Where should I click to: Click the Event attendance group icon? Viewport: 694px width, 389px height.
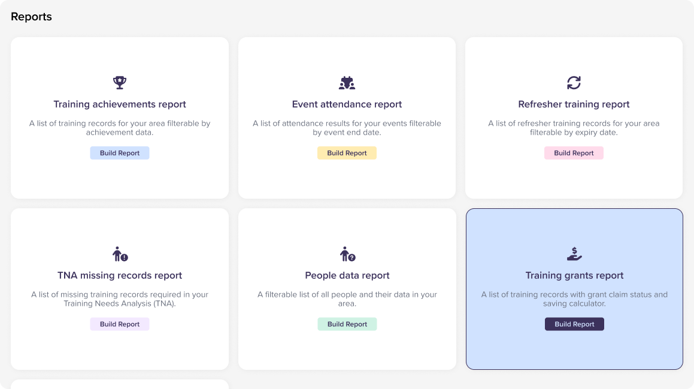coord(347,83)
